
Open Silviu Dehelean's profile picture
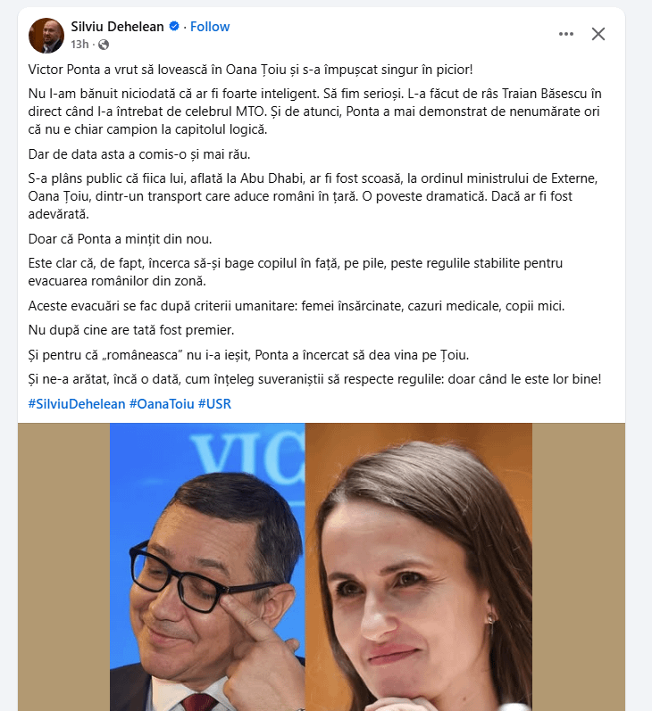pyautogui.click(x=46, y=35)
